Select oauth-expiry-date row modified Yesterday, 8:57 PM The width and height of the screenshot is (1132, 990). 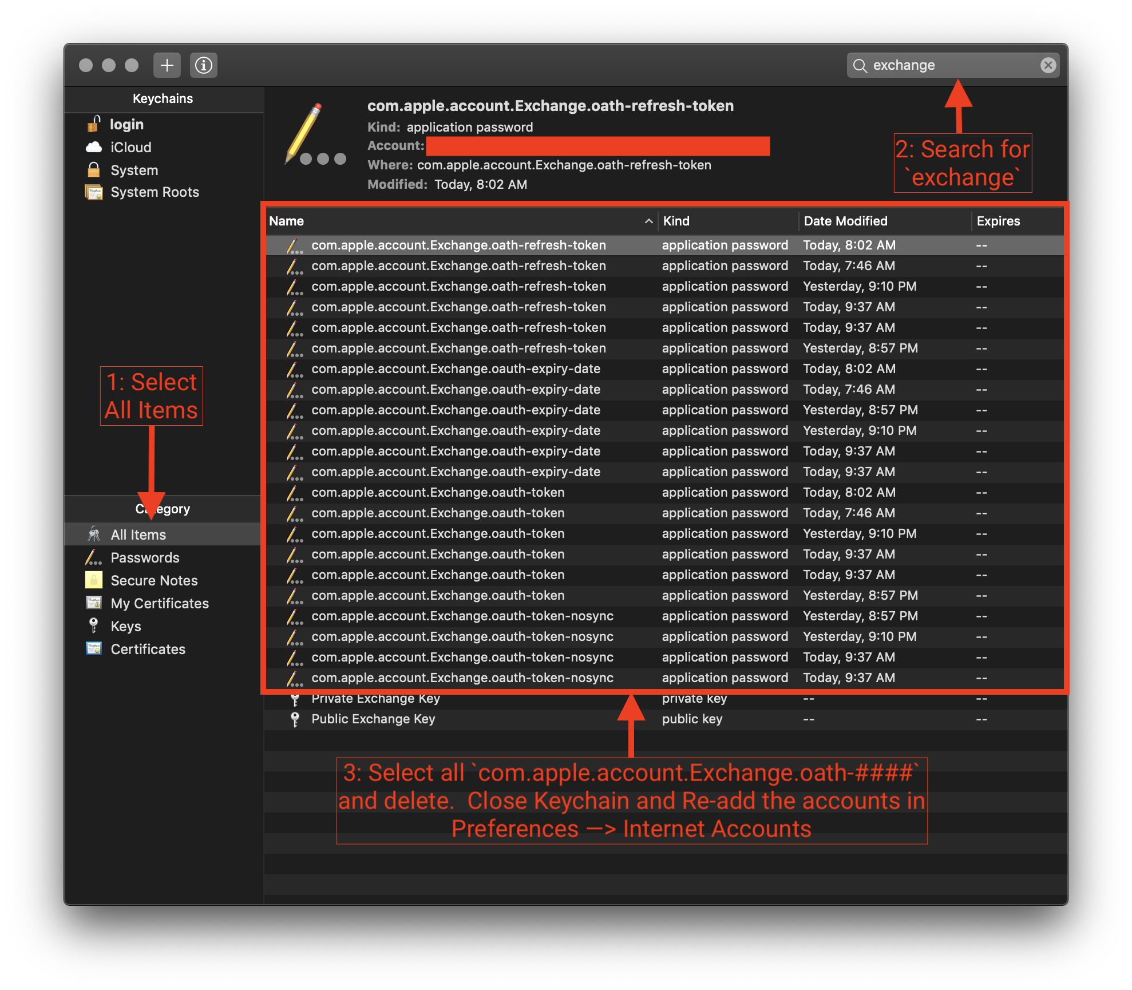point(664,410)
